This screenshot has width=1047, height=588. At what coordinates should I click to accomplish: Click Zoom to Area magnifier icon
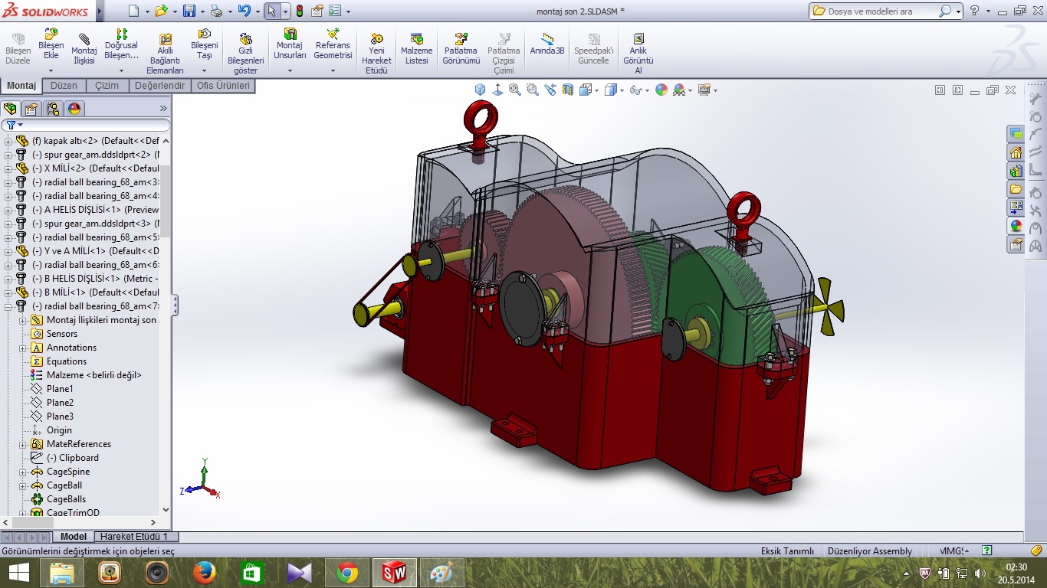pos(533,90)
